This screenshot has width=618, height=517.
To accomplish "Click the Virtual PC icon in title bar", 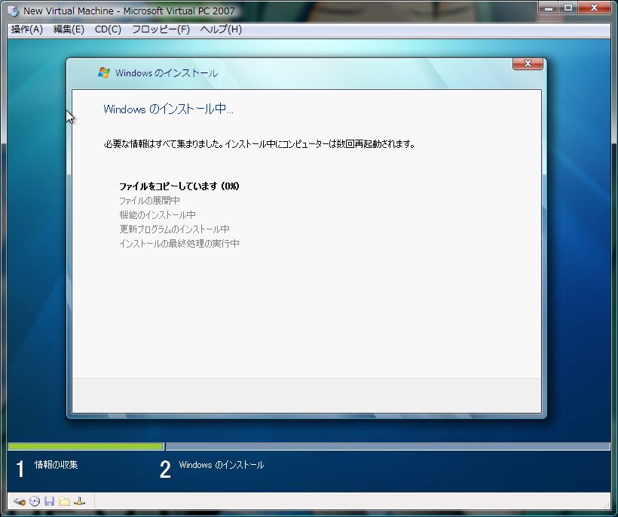I will pos(13,11).
